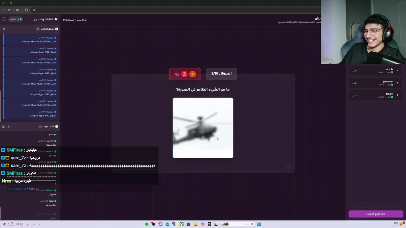
Task: Open File Explorer from the taskbar
Action: (195, 224)
